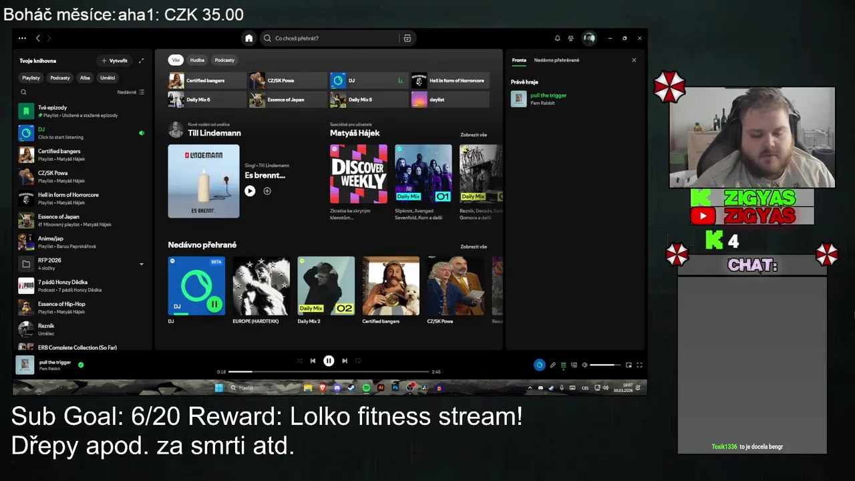Open pull the trigger in queue
Viewport: 855px width, 481px height.
pos(574,99)
